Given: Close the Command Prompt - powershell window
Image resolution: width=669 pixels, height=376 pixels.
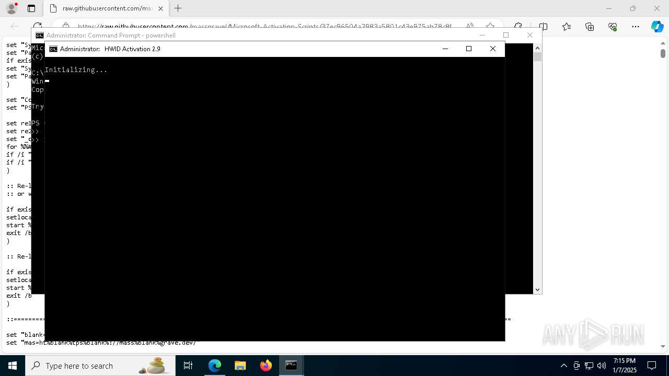Looking at the screenshot, I should click(530, 35).
